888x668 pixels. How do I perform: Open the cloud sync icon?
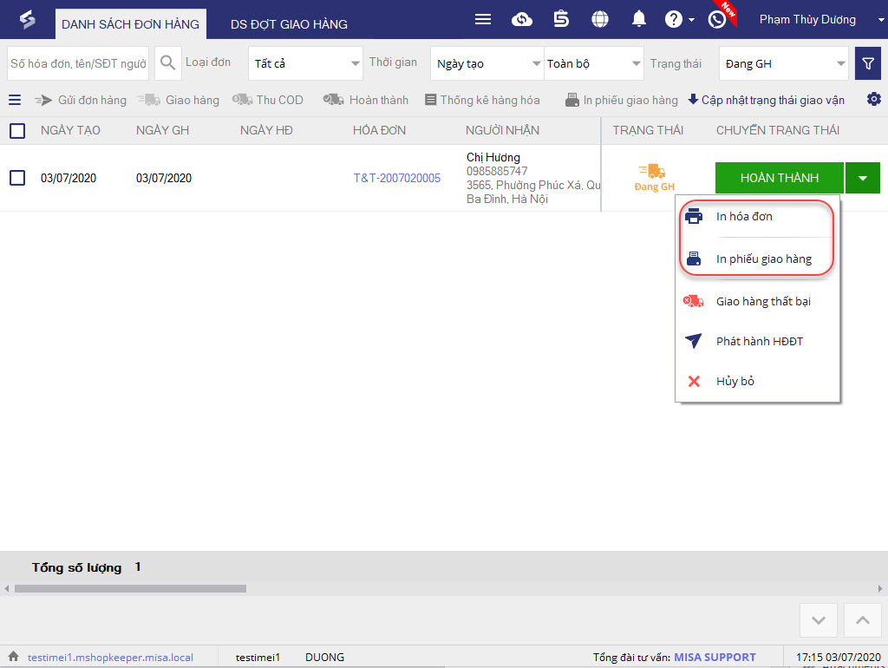click(x=521, y=20)
